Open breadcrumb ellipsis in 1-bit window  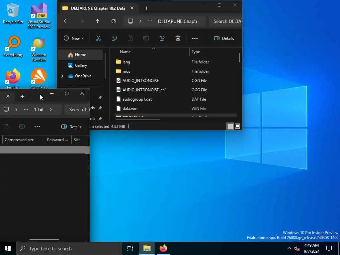tap(26, 110)
